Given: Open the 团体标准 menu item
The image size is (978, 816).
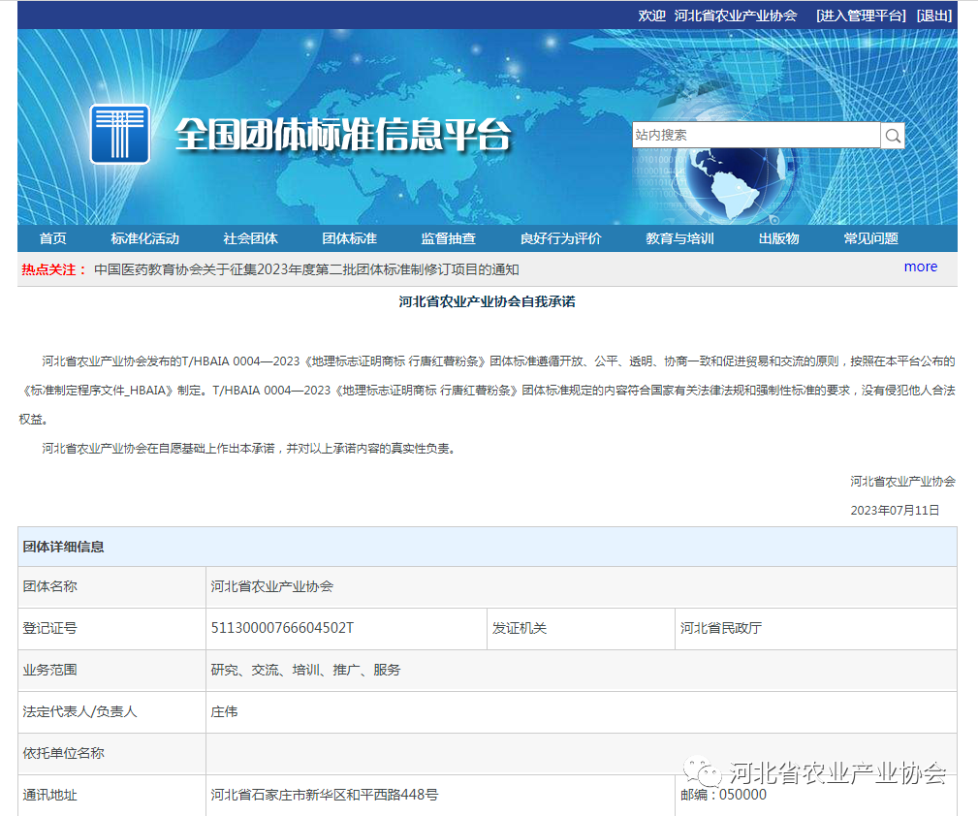Looking at the screenshot, I should coord(349,238).
